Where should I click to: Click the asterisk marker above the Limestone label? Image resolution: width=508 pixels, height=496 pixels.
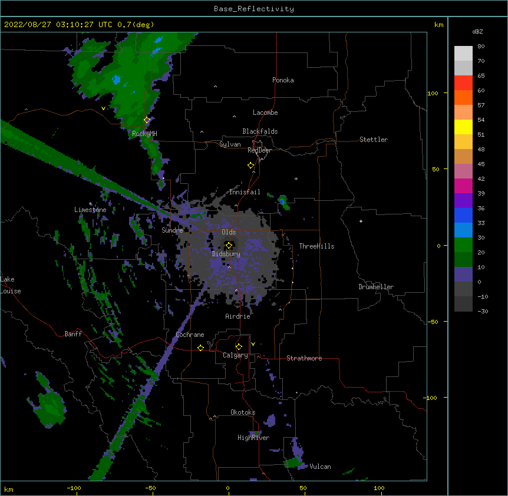click(90, 204)
